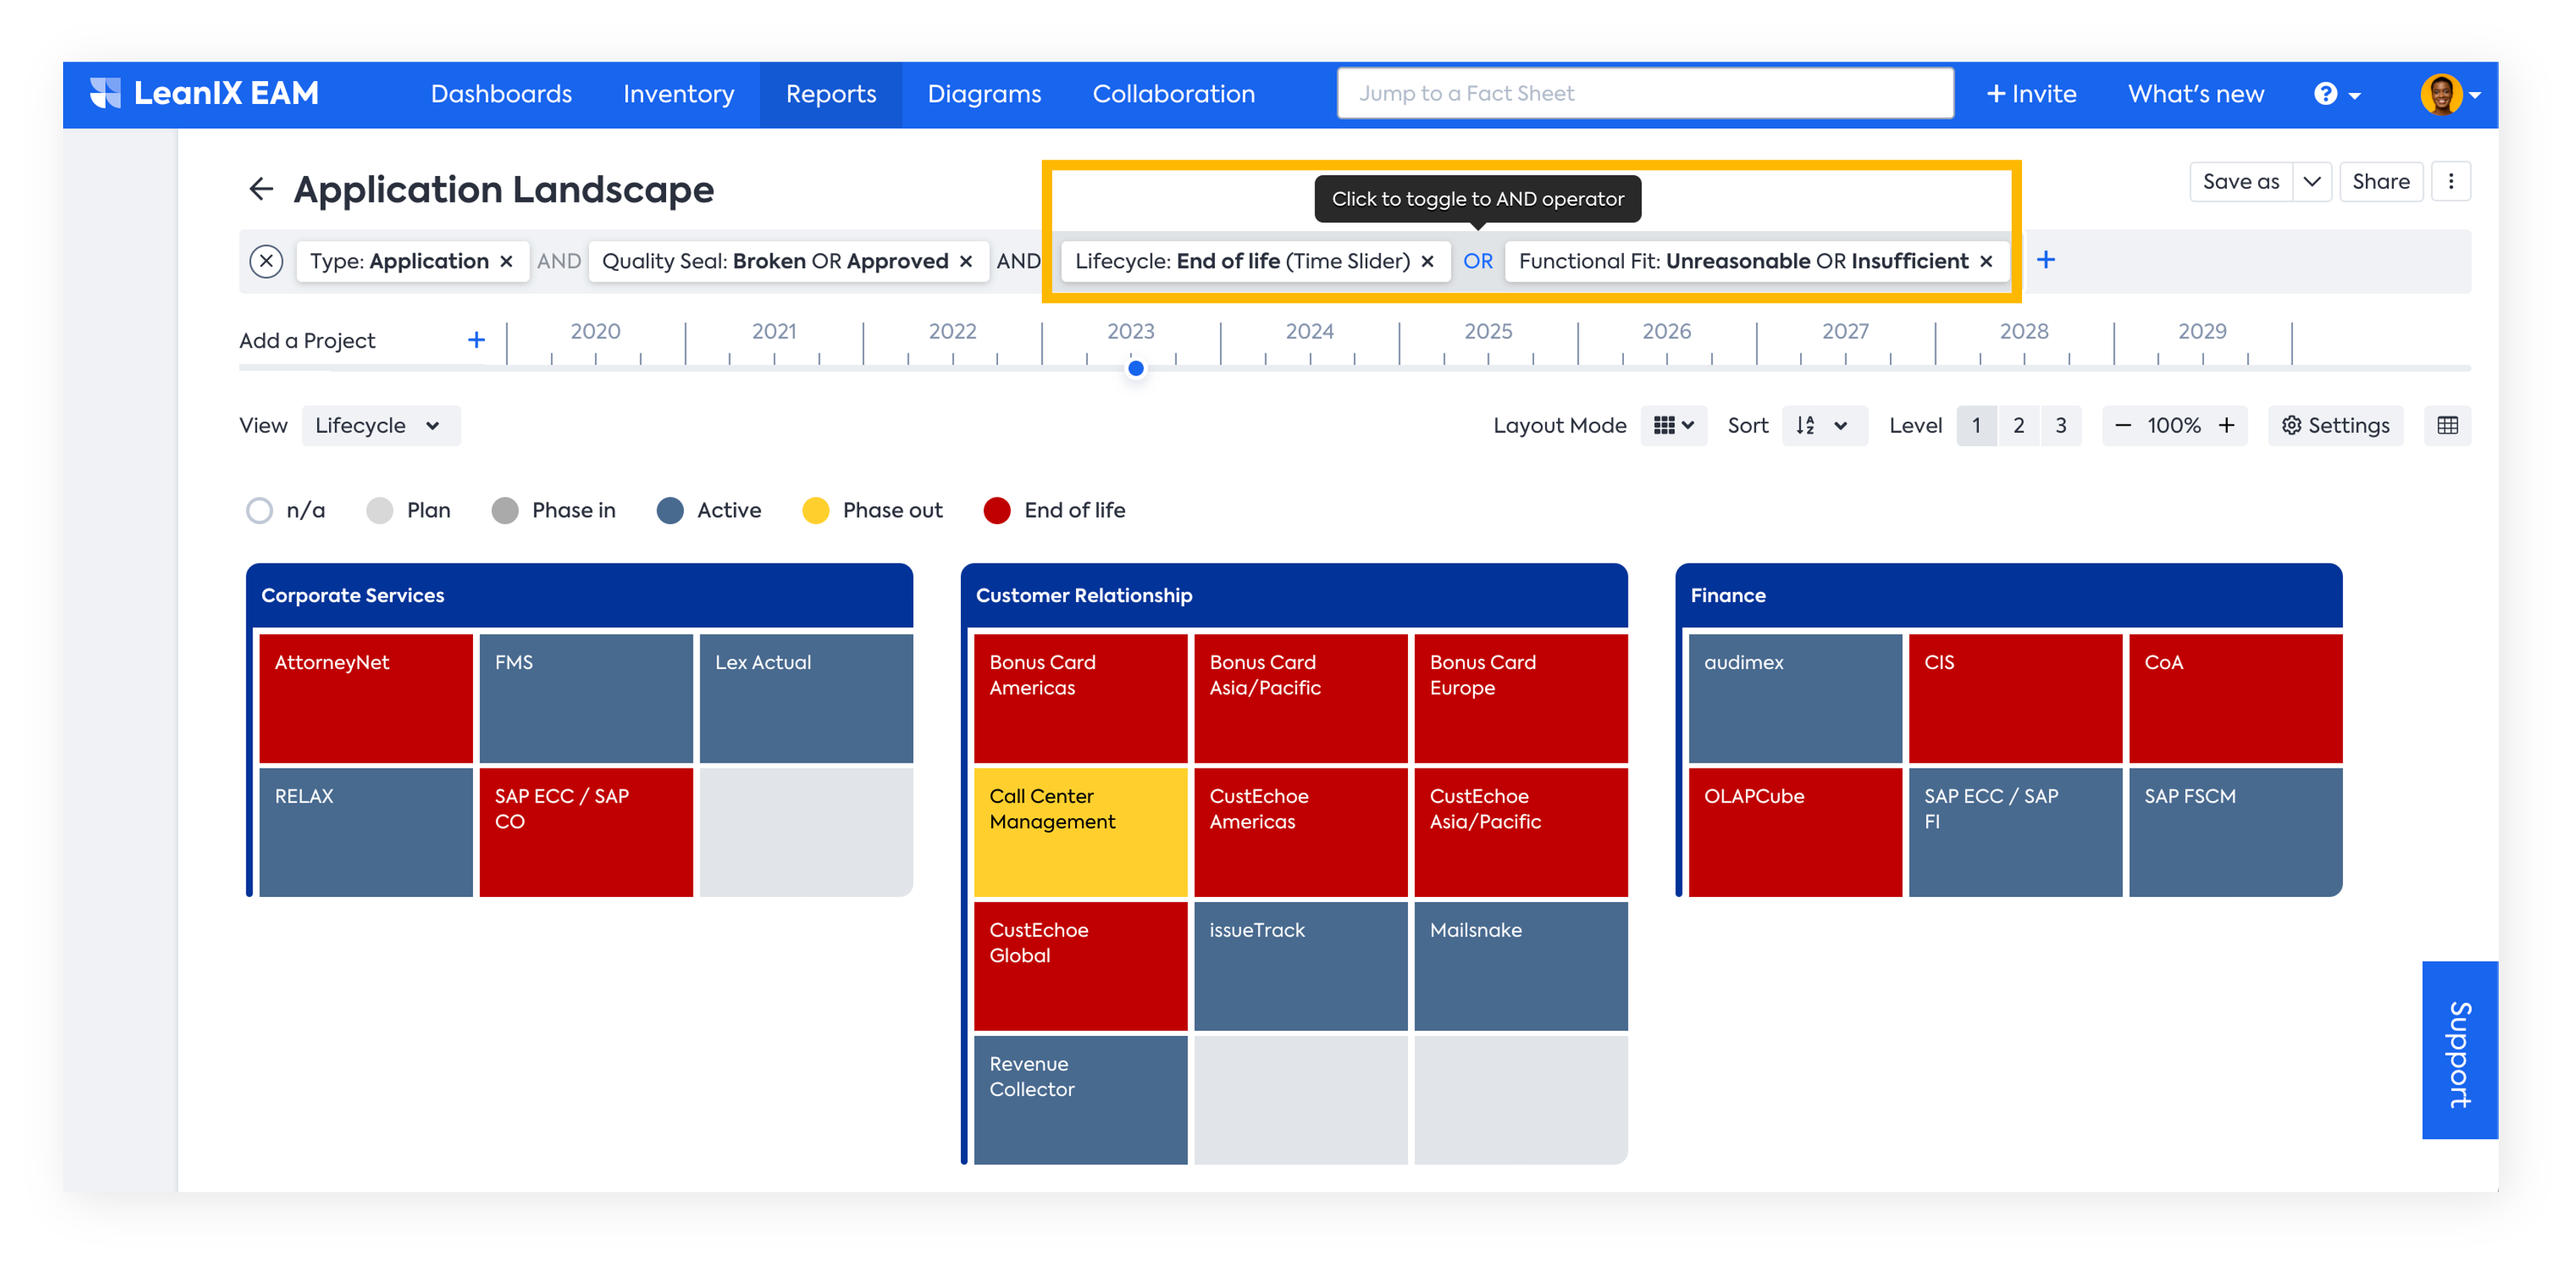Click the blue time slider handle

coord(1136,368)
